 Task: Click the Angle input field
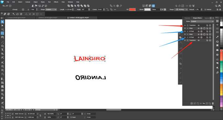85,10
